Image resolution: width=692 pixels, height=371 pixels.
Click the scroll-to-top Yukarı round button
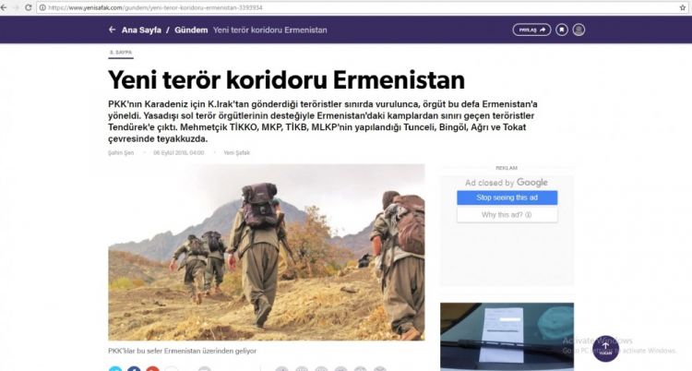point(605,348)
